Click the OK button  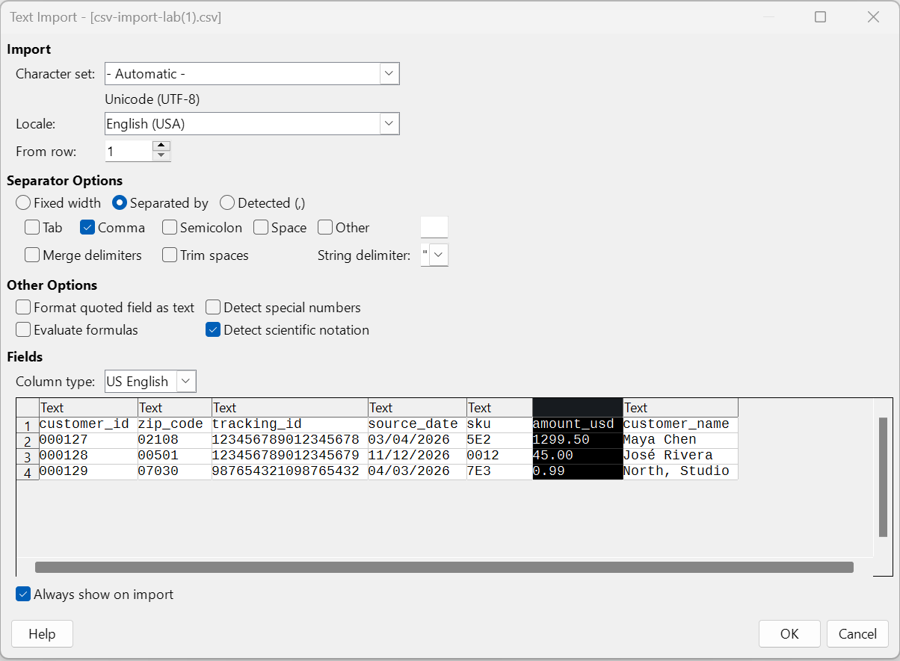789,634
